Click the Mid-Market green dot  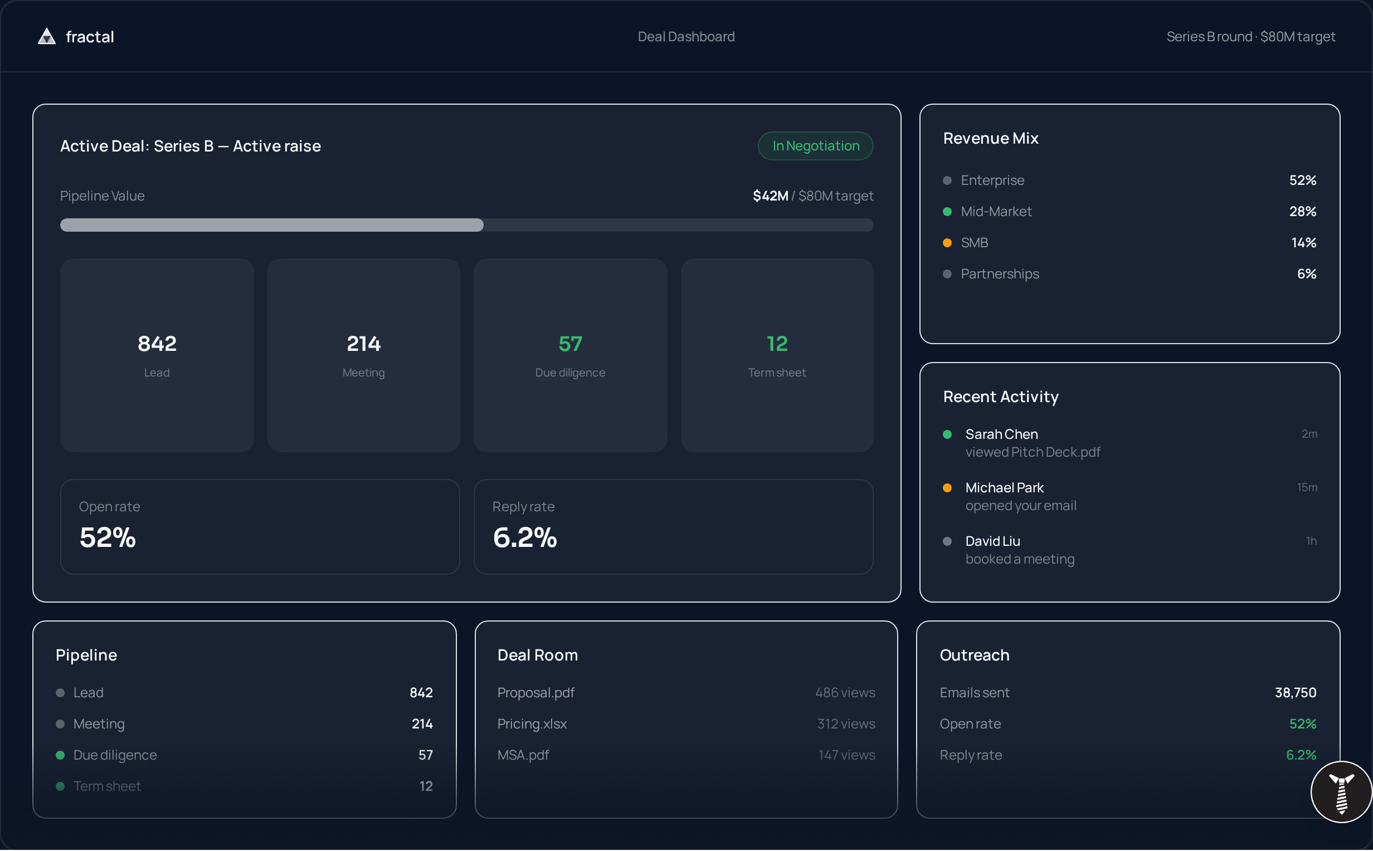coord(947,212)
